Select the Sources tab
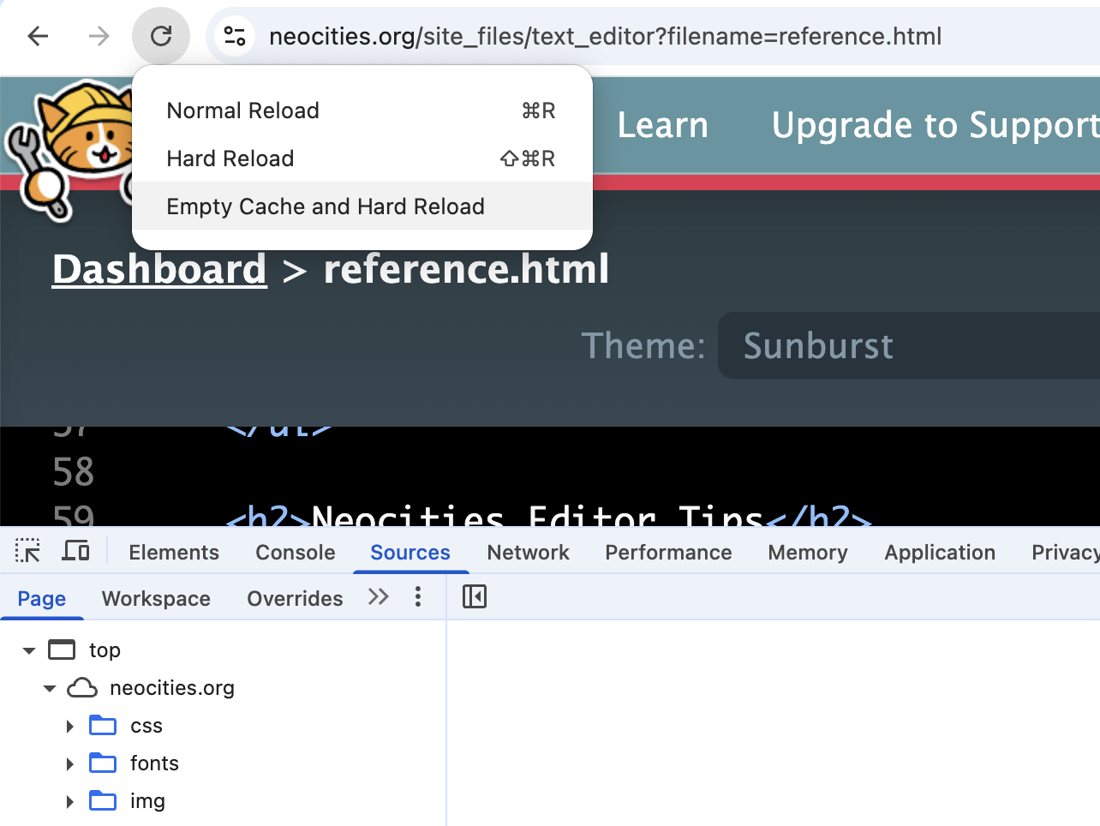The height and width of the screenshot is (826, 1100). coord(410,553)
